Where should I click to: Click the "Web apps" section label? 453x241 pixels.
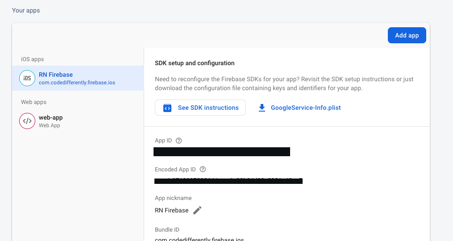coord(33,102)
